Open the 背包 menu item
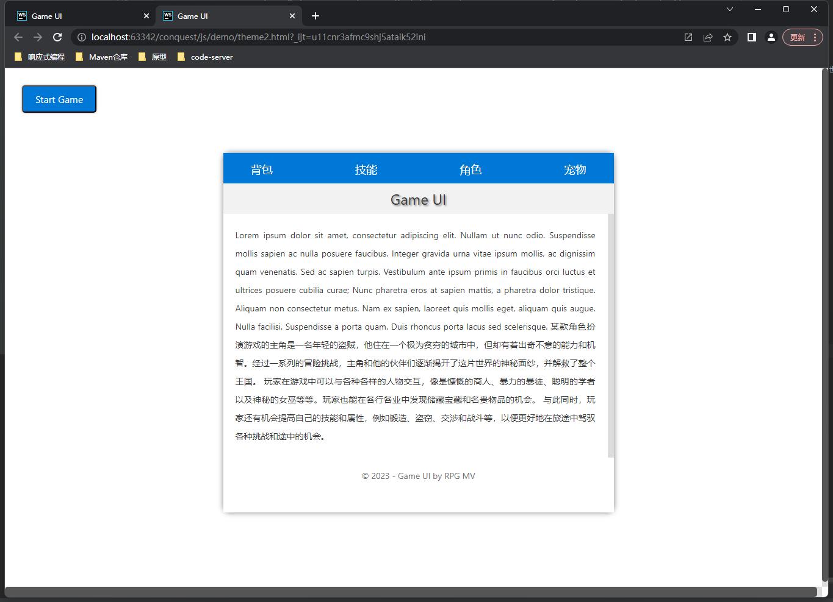The image size is (833, 602). [x=261, y=169]
